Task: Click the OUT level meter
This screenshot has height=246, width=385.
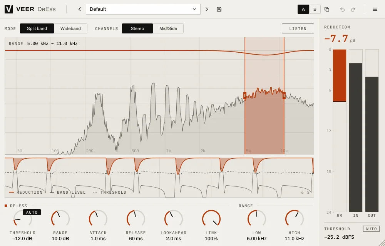Action: pyautogui.click(x=372, y=131)
